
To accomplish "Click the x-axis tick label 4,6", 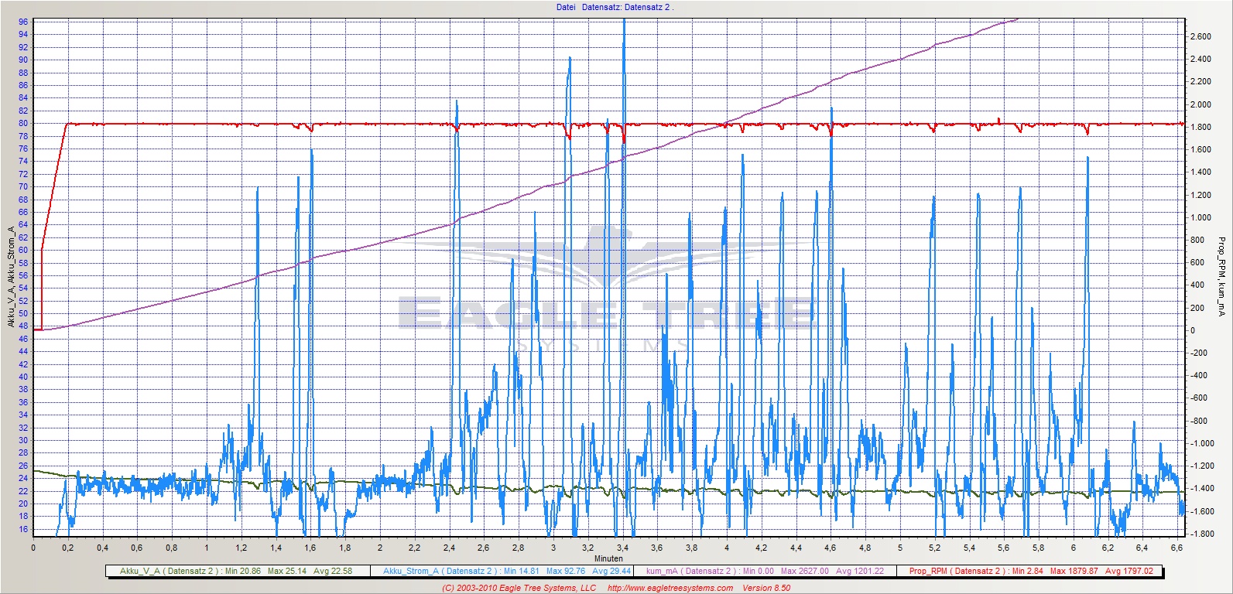I will 831,548.
